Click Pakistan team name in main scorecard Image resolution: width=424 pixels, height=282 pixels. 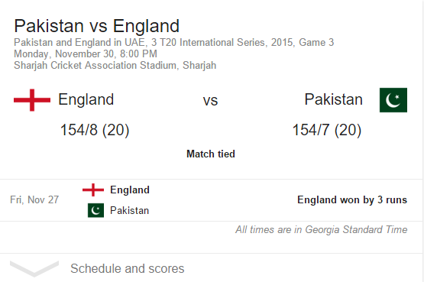click(333, 99)
